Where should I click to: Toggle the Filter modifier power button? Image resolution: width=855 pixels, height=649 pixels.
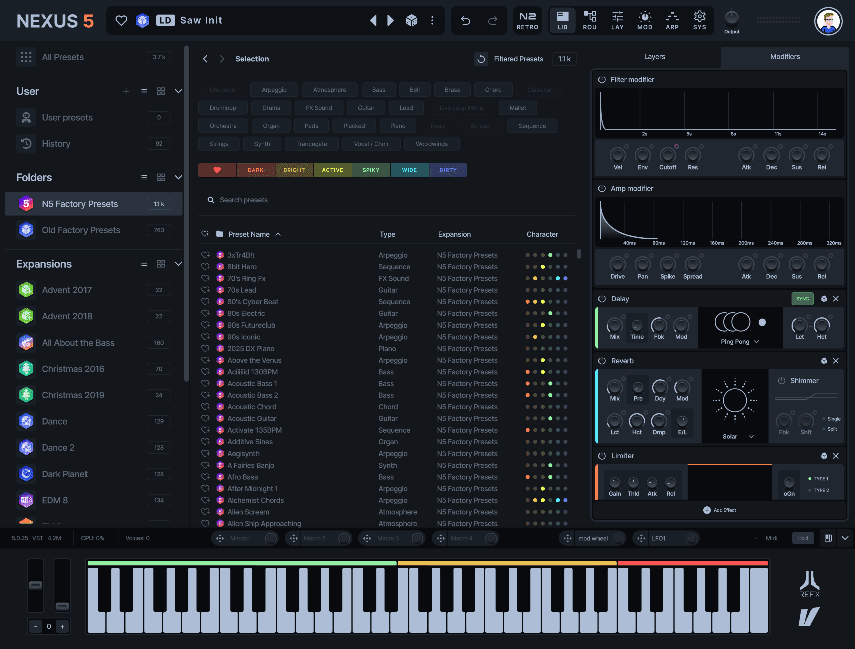click(x=602, y=79)
